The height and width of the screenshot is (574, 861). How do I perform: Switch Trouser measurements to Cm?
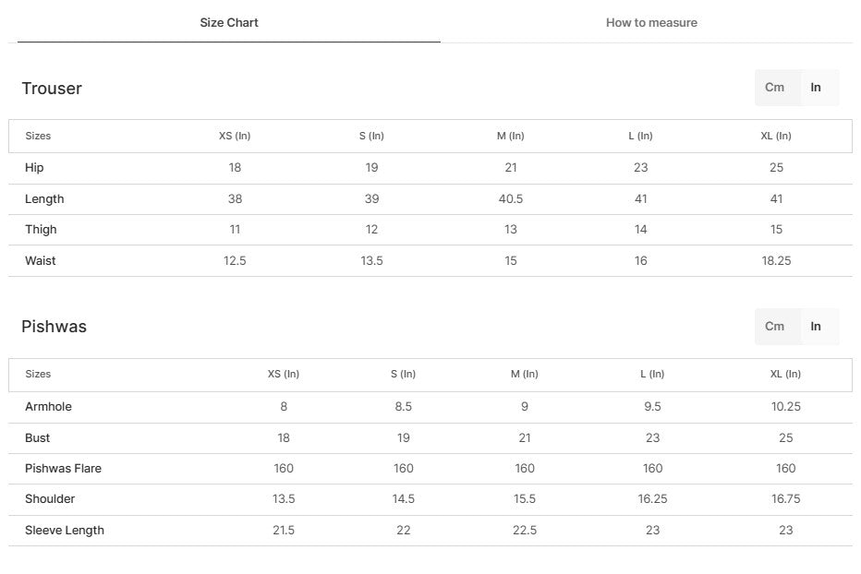pos(774,88)
